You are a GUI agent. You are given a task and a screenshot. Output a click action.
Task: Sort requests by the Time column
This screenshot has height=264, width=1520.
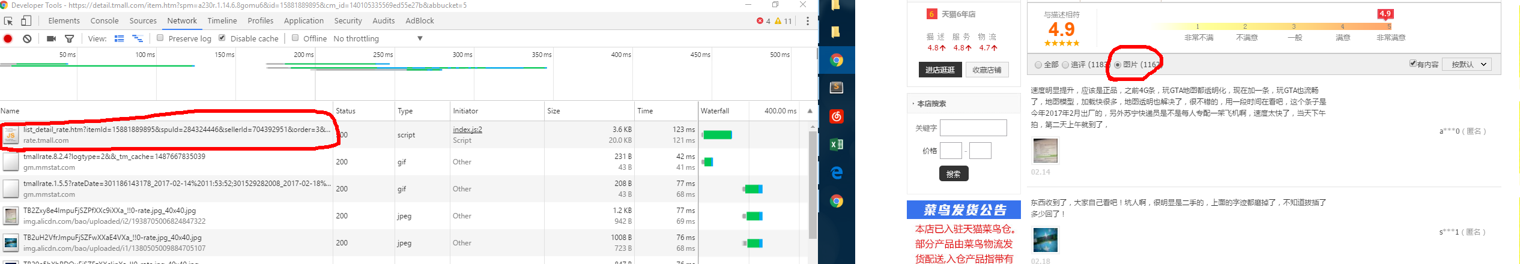pos(666,111)
